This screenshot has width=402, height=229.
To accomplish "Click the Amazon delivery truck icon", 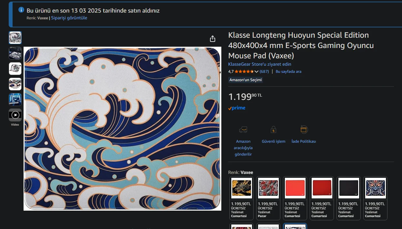I will coord(243,130).
